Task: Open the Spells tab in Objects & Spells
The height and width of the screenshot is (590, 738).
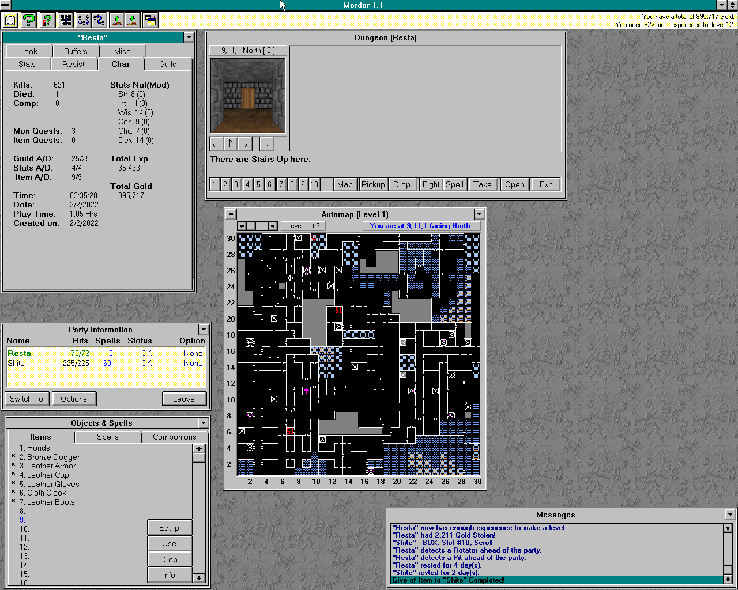Action: point(108,437)
